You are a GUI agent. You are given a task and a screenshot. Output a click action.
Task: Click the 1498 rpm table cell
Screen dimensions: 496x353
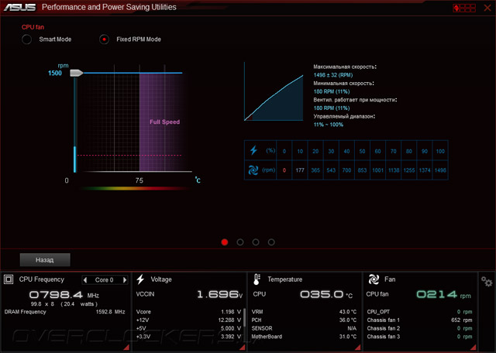pos(440,170)
